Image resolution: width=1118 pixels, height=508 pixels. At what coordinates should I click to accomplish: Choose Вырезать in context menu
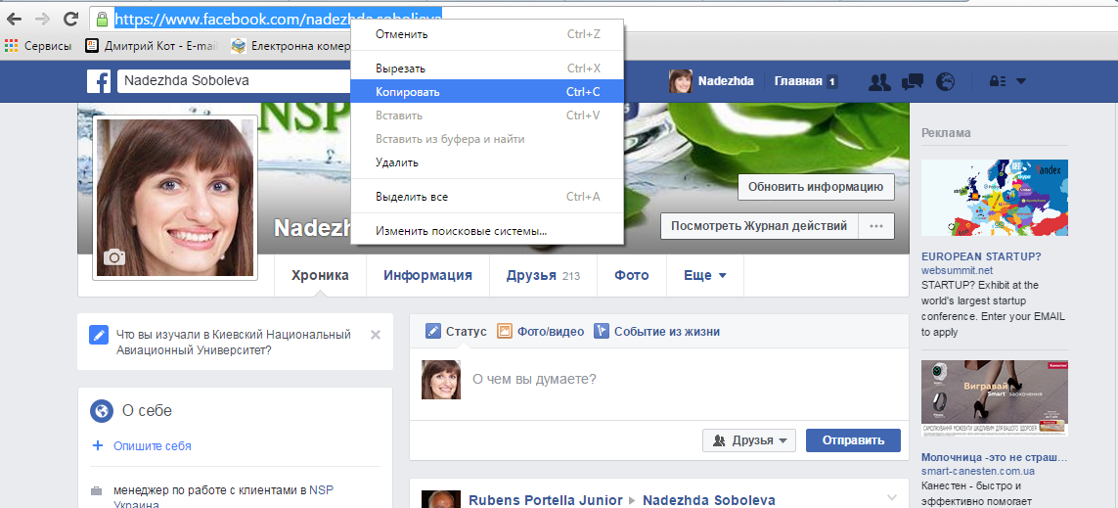(x=487, y=69)
